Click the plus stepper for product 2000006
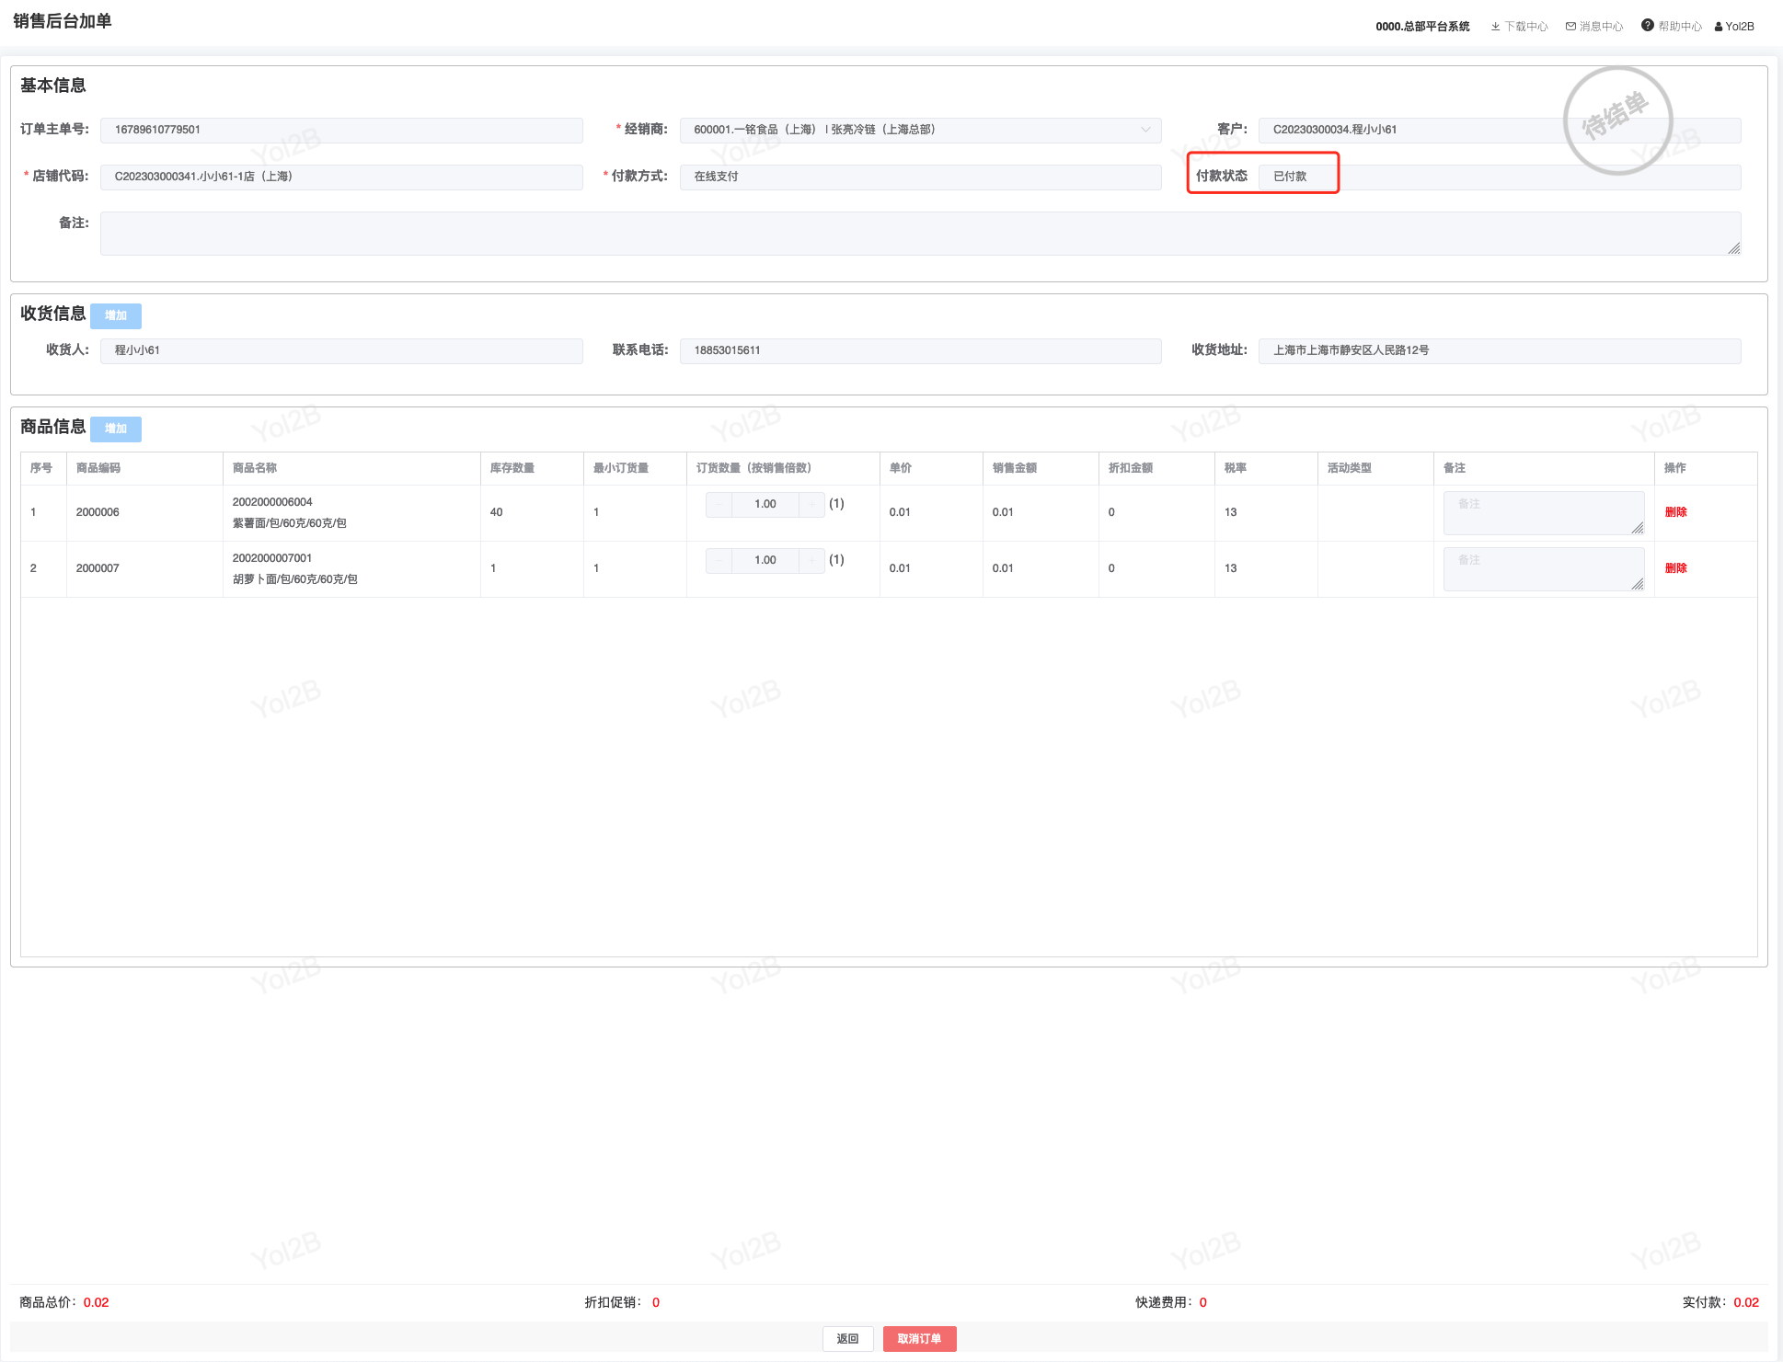This screenshot has width=1783, height=1362. coord(812,504)
